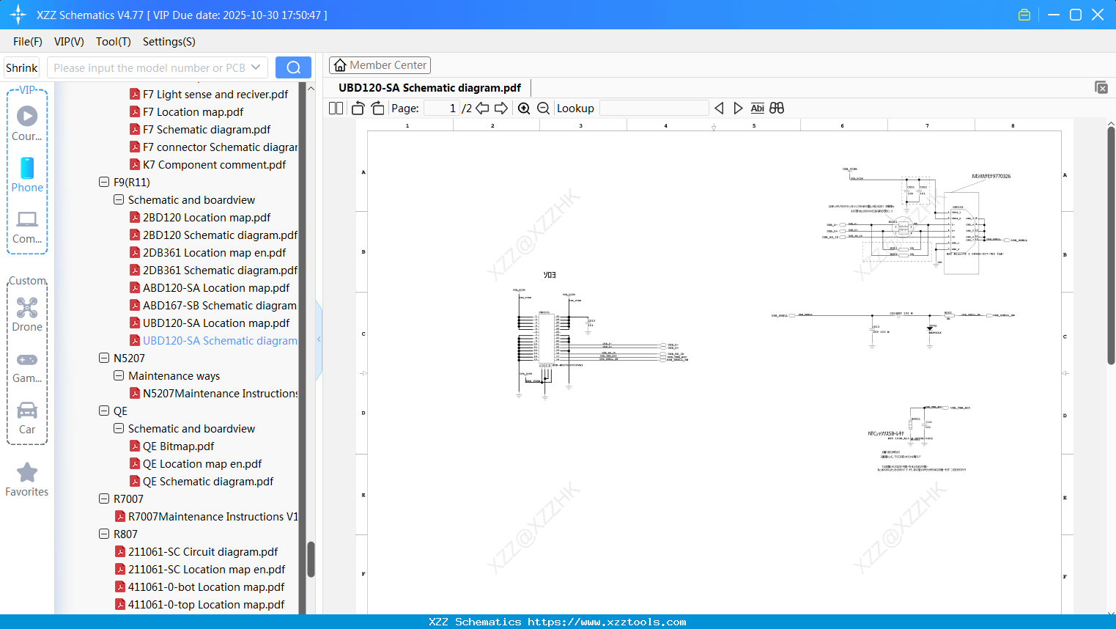Go to previous page arrow
The image size is (1116, 629).
click(482, 108)
